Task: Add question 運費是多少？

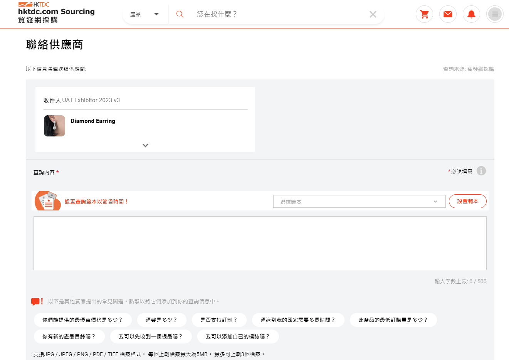Action: tap(161, 320)
